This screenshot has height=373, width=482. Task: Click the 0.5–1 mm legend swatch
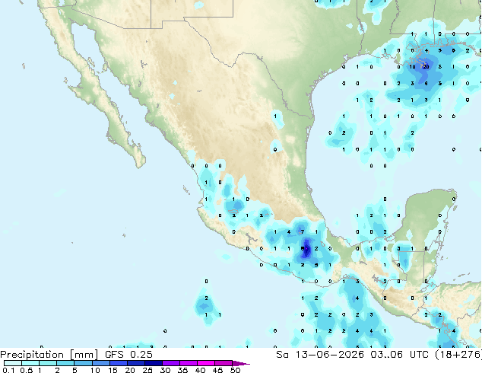(30, 363)
